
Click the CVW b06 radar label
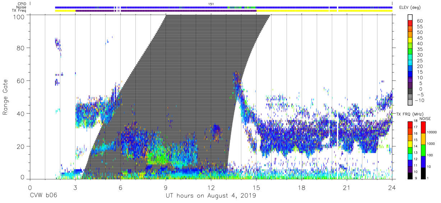tap(43, 196)
